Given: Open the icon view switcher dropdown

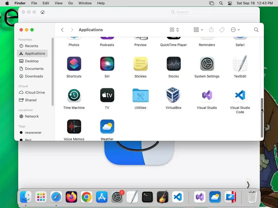Looking at the screenshot, I should click(175, 30).
